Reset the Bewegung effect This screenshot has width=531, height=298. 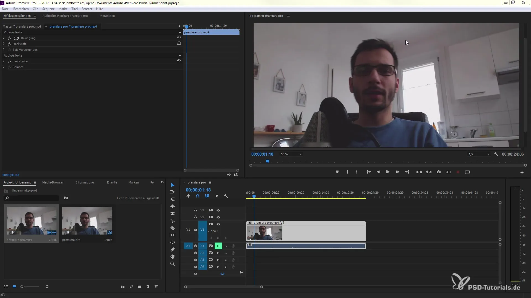[179, 38]
